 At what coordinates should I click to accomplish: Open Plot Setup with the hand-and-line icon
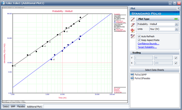click(133, 25)
